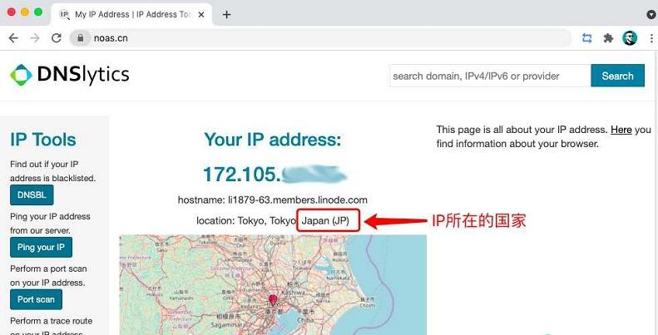Reload the current page
The image size is (658, 335).
pos(57,38)
